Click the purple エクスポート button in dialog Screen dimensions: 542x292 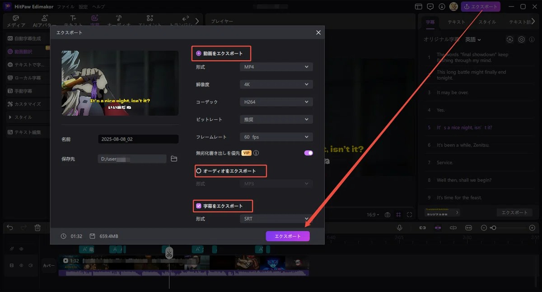click(x=288, y=236)
